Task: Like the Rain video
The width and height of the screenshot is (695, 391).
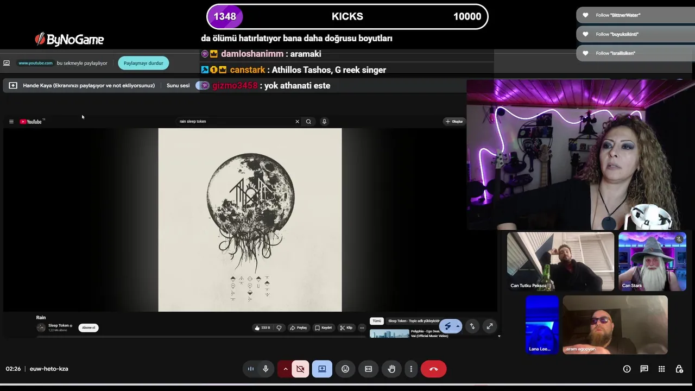Action: 262,327
